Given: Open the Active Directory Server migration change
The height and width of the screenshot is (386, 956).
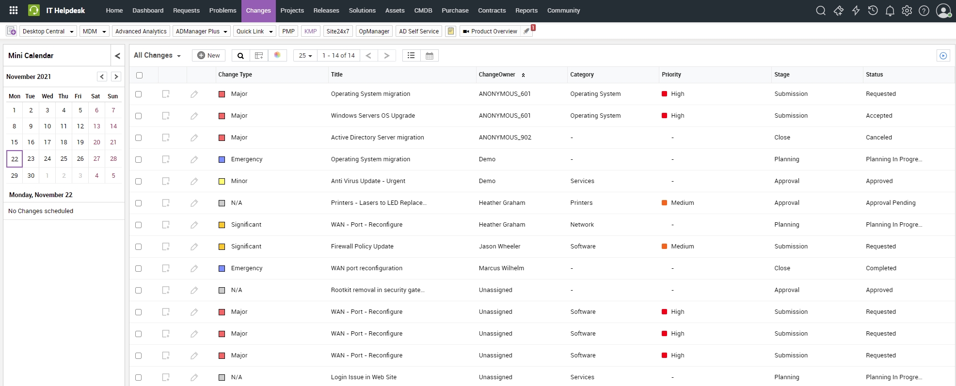Looking at the screenshot, I should click(x=377, y=138).
